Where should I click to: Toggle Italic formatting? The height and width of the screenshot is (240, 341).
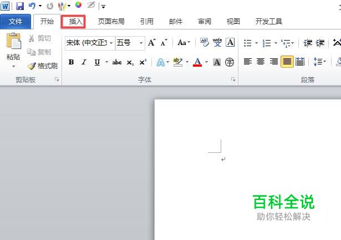coord(84,62)
